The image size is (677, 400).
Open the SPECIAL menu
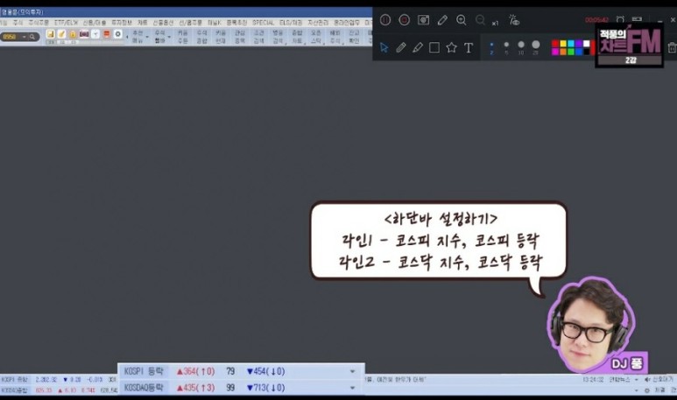[x=263, y=23]
